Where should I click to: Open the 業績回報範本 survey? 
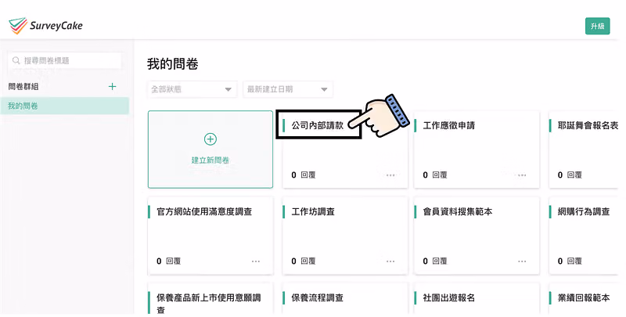(584, 297)
